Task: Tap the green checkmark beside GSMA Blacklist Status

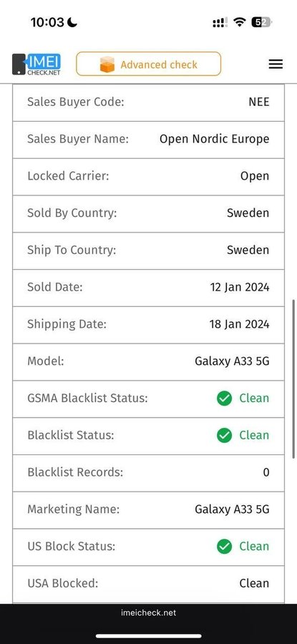Action: point(224,398)
